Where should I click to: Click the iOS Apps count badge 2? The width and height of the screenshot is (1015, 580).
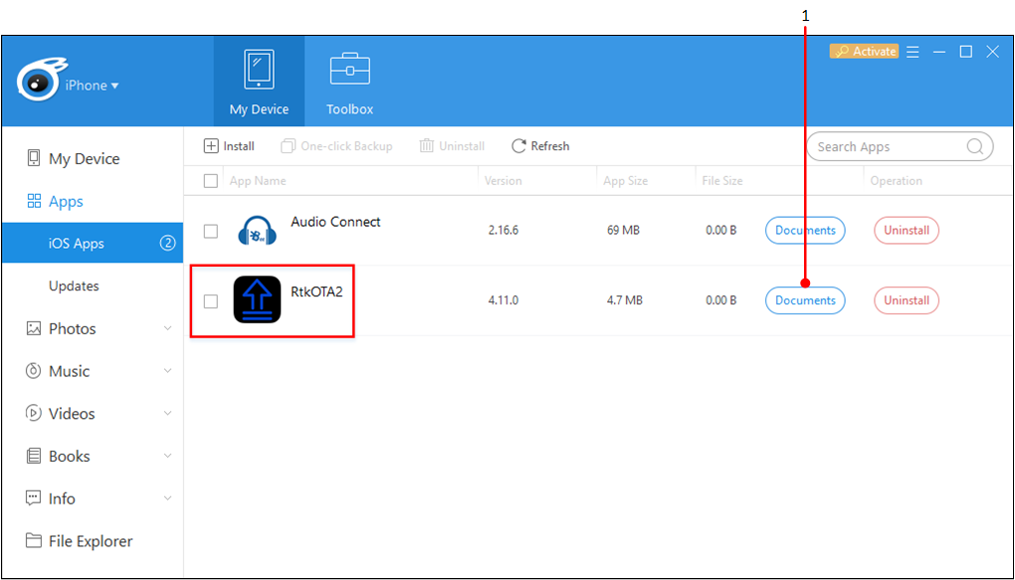coord(167,244)
